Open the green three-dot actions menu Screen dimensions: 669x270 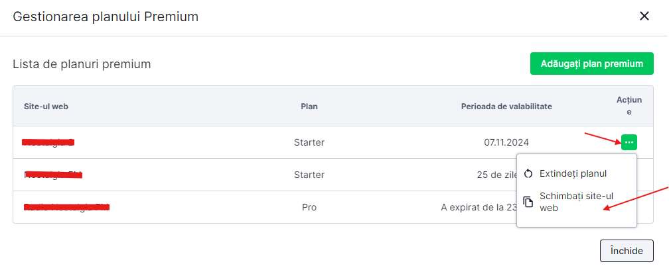(629, 142)
